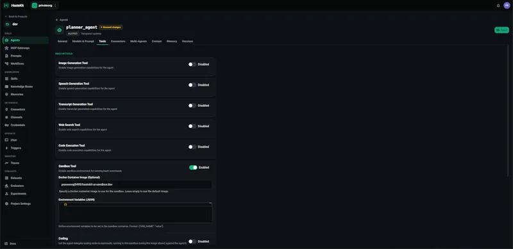The width and height of the screenshot is (513, 249).
Task: Click the Workflows sidebar icon
Action: pyautogui.click(x=7, y=64)
